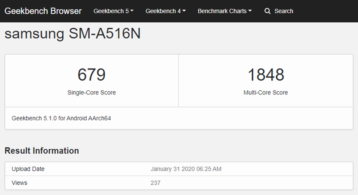Click the 679 single-core score value
Image resolution: width=358 pixels, height=195 pixels.
(92, 75)
